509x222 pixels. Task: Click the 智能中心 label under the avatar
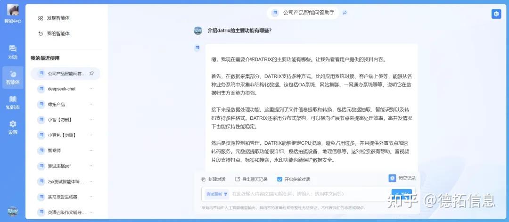[x=13, y=21]
